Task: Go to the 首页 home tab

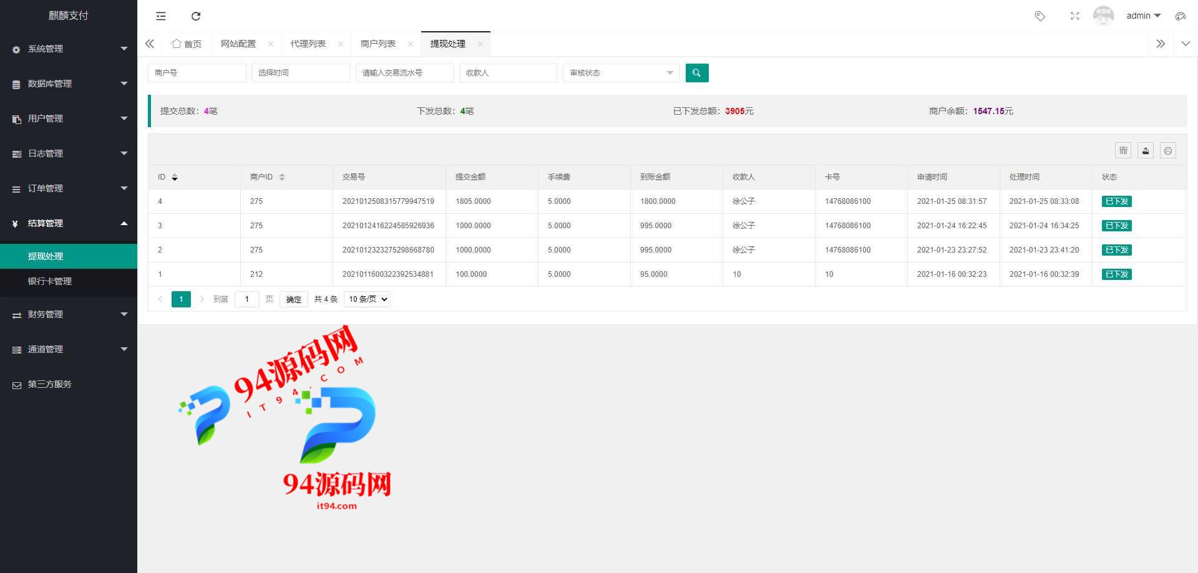Action: pos(187,44)
